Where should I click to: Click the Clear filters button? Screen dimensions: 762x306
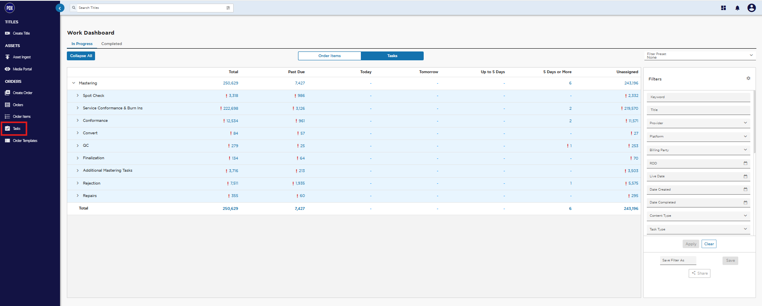(x=709, y=244)
